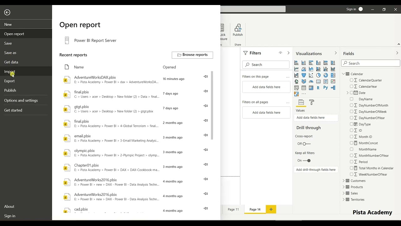The image size is (401, 226).
Task: Select the scatter chart visual
Action: click(311, 75)
